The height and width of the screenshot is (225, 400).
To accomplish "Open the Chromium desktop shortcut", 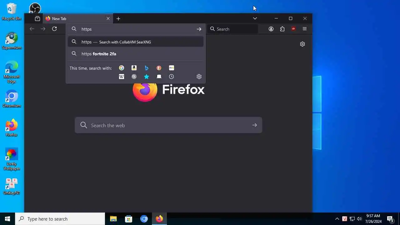I will point(12,99).
